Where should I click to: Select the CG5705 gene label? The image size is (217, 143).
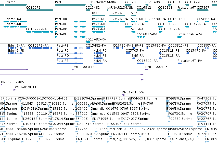click(131, 2)
